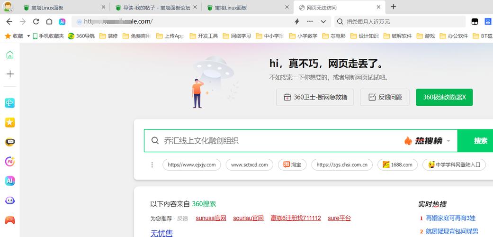493x237 pixels.
Task: Click the 收藏 star bookmark button
Action: tap(14, 36)
